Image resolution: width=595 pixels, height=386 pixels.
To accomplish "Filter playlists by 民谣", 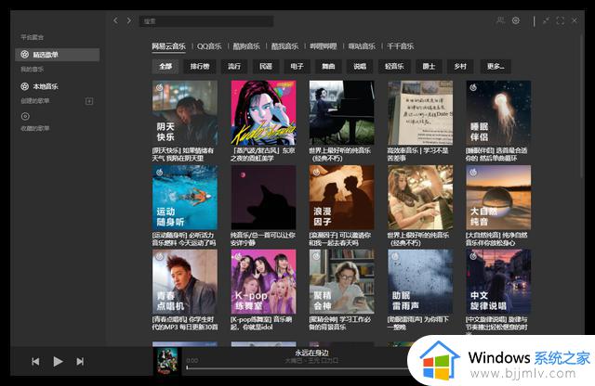I will tap(266, 66).
